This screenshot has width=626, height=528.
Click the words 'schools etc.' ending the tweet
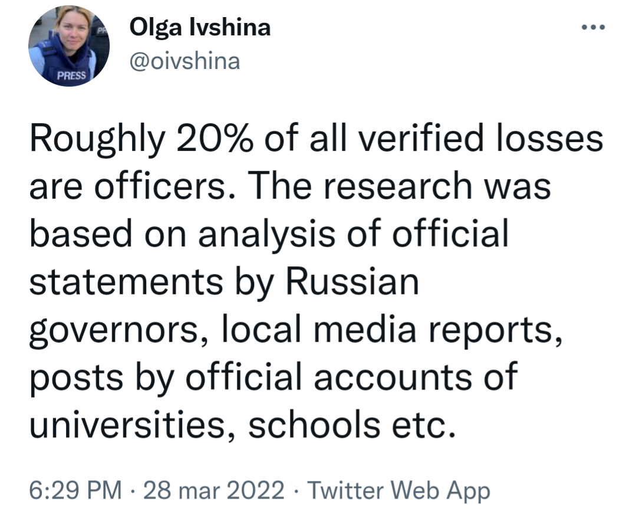pos(352,425)
